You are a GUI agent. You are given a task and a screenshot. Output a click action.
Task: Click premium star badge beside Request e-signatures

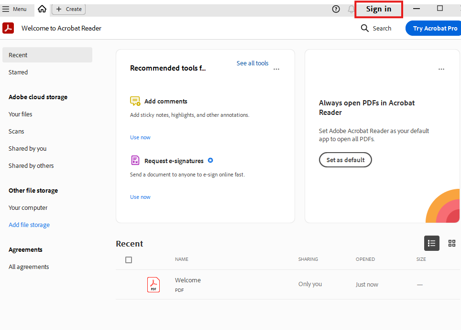point(210,160)
